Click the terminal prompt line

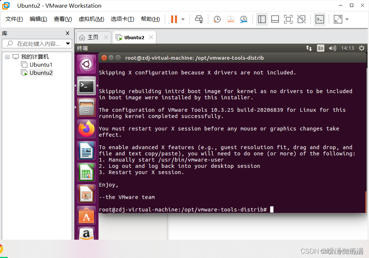tap(186, 210)
